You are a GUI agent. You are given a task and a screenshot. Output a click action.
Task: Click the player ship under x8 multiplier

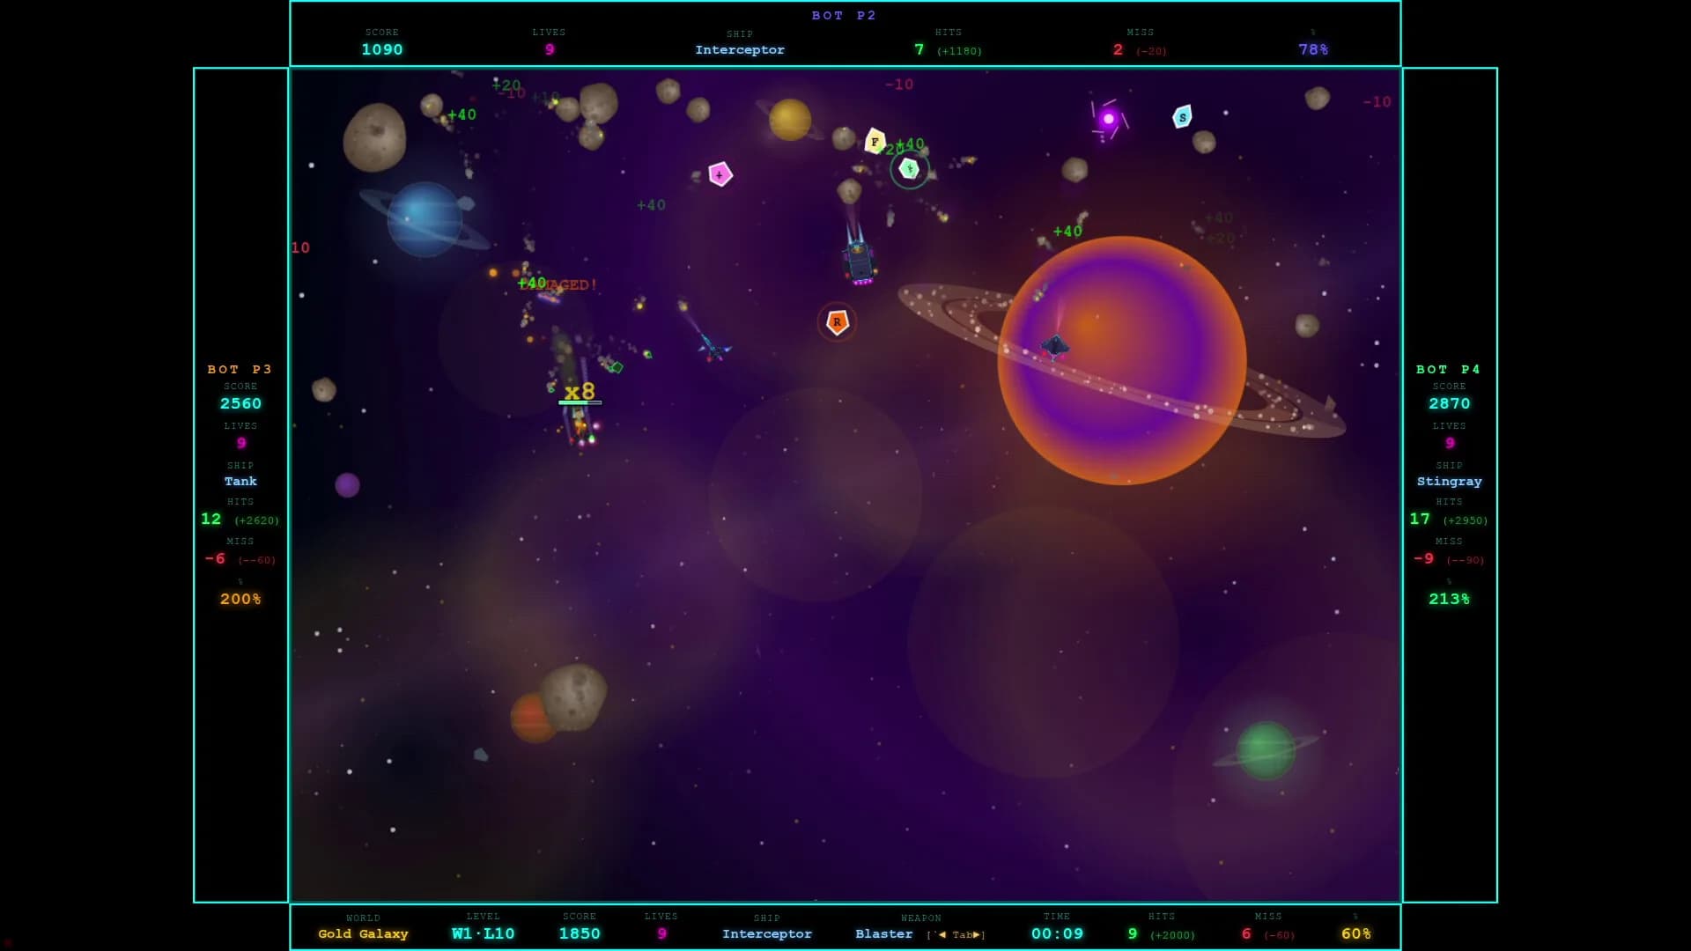580,426
